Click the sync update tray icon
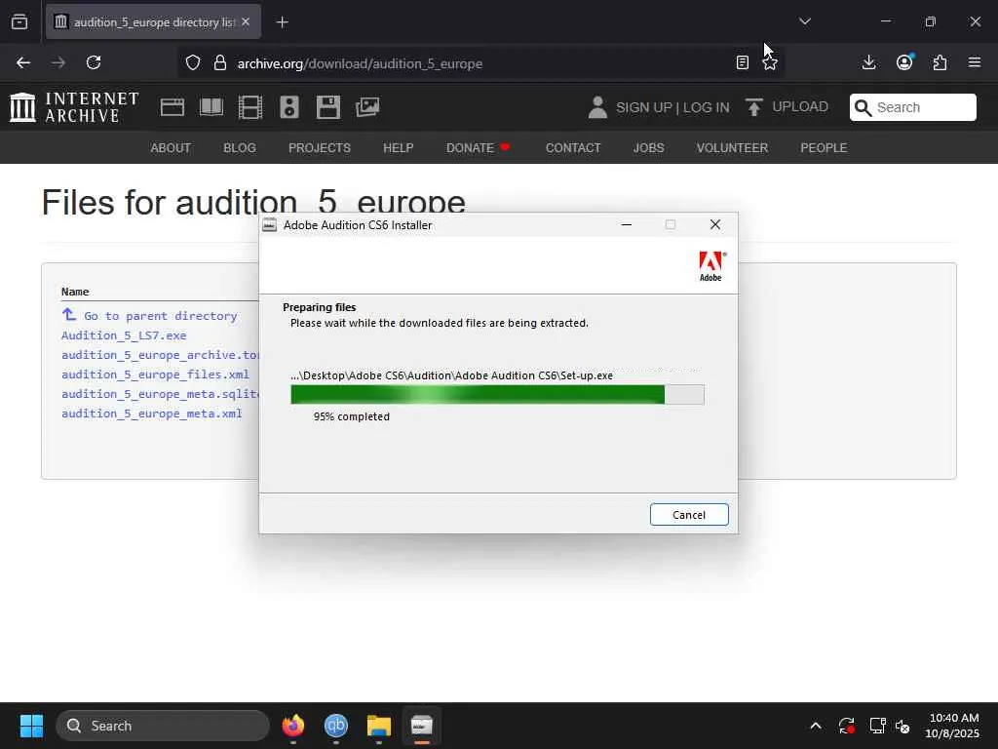 point(847,726)
